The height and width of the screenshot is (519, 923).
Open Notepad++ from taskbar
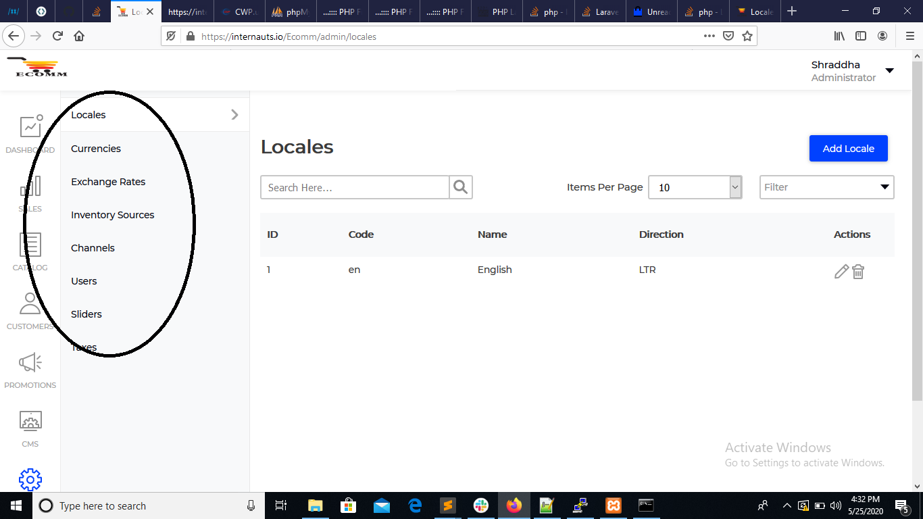pyautogui.click(x=547, y=505)
